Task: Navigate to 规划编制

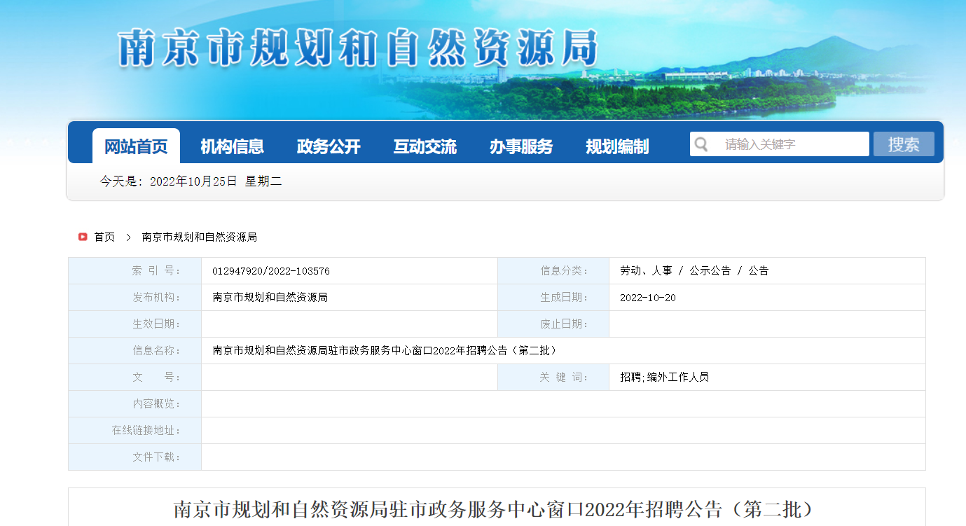Action: 617,146
